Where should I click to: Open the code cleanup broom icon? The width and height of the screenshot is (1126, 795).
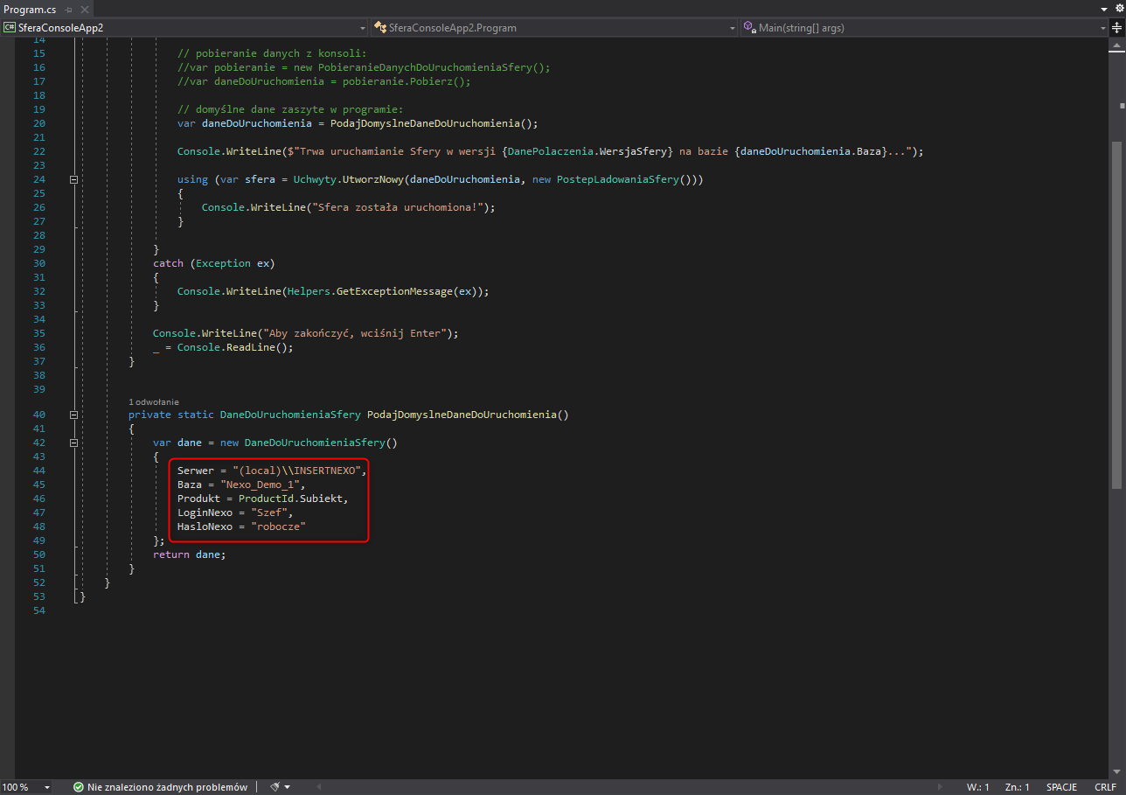point(275,787)
